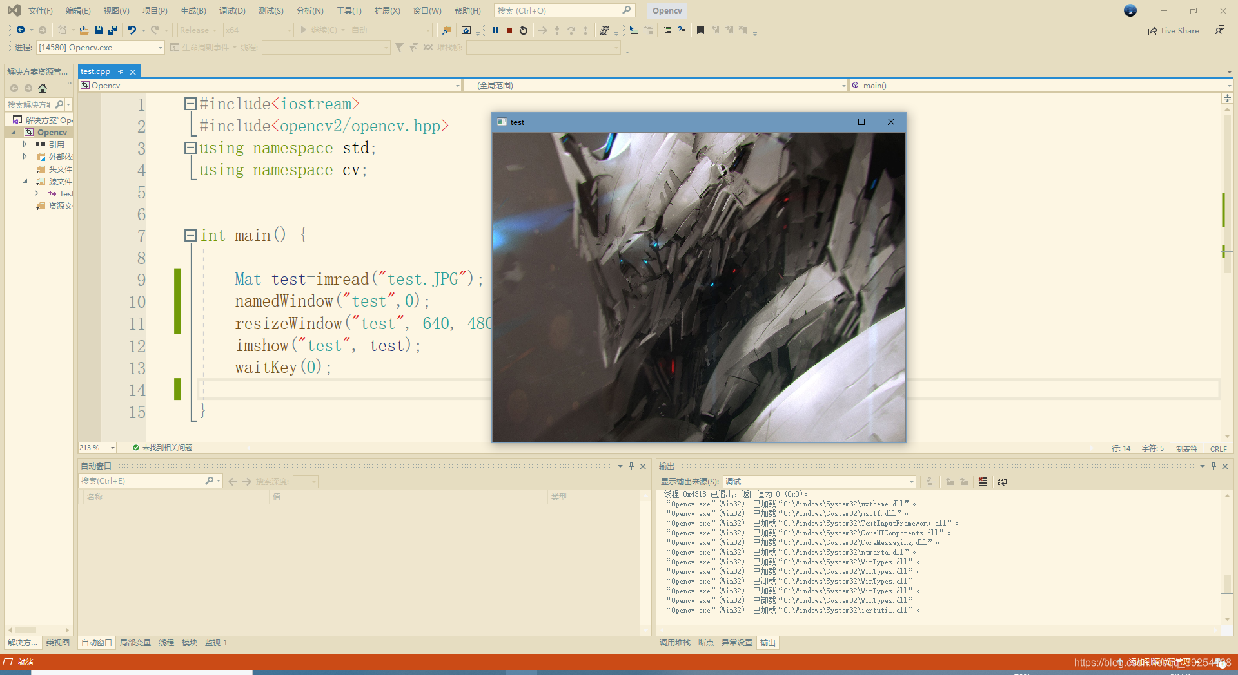Open the 全局范围 scope dropdown
Screen dimensions: 1238x675
[x=656, y=85]
